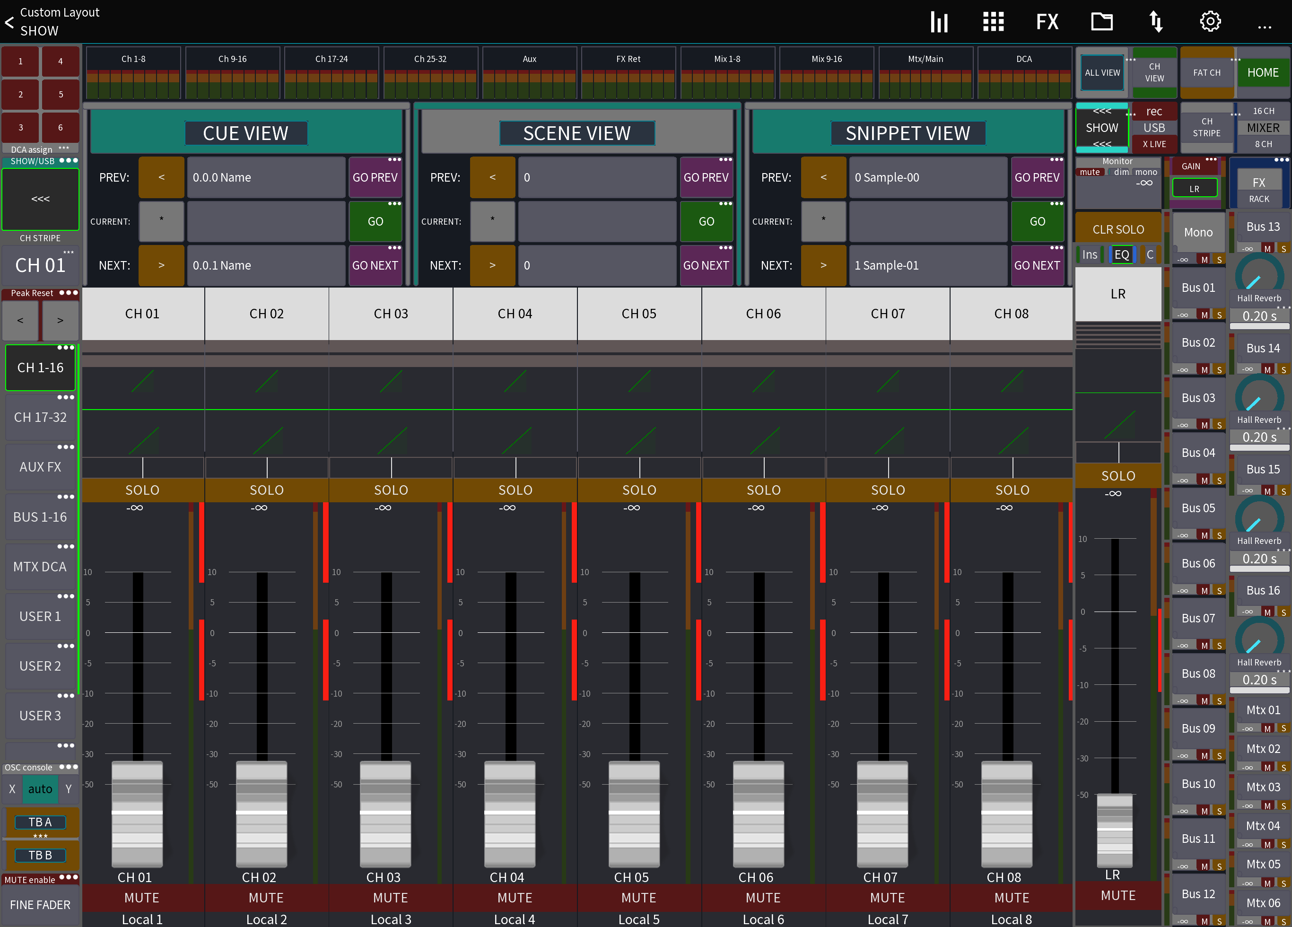Select the ALL VIEW tab
Image resolution: width=1292 pixels, height=927 pixels.
1102,72
